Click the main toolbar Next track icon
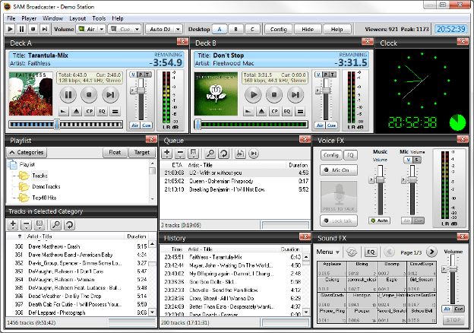The height and width of the screenshot is (333, 474). point(44,29)
